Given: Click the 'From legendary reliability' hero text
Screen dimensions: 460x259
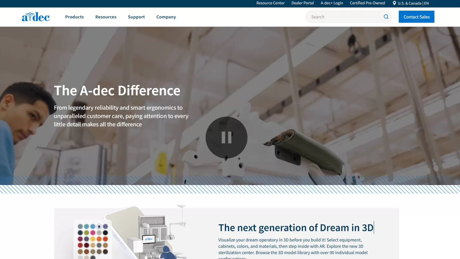Looking at the screenshot, I should click(x=121, y=116).
